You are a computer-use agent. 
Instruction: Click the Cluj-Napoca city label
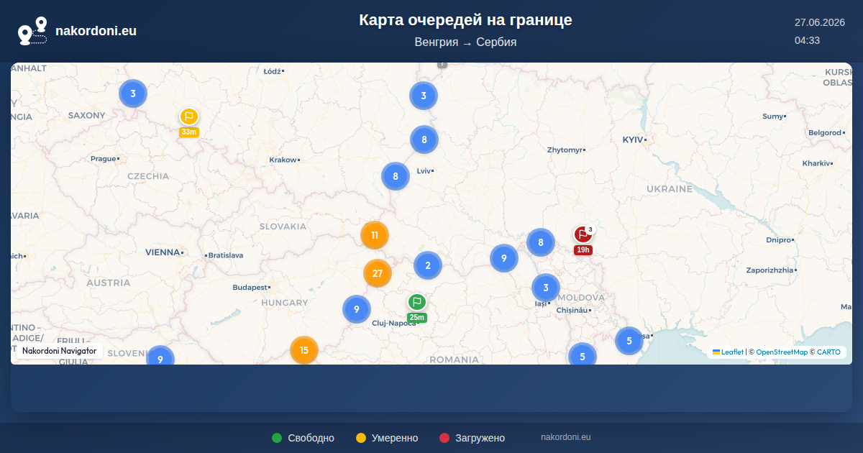[x=394, y=323]
